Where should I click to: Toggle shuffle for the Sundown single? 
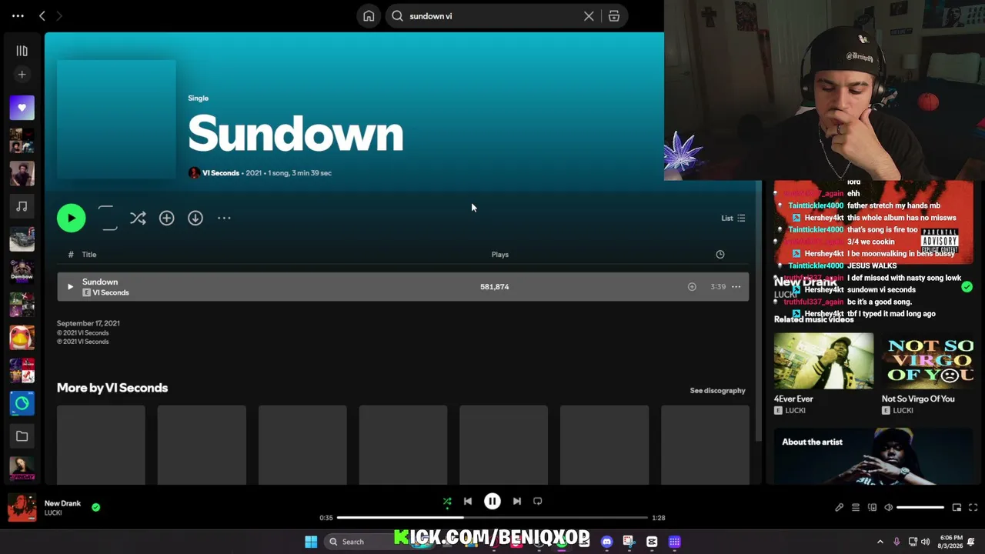(138, 219)
